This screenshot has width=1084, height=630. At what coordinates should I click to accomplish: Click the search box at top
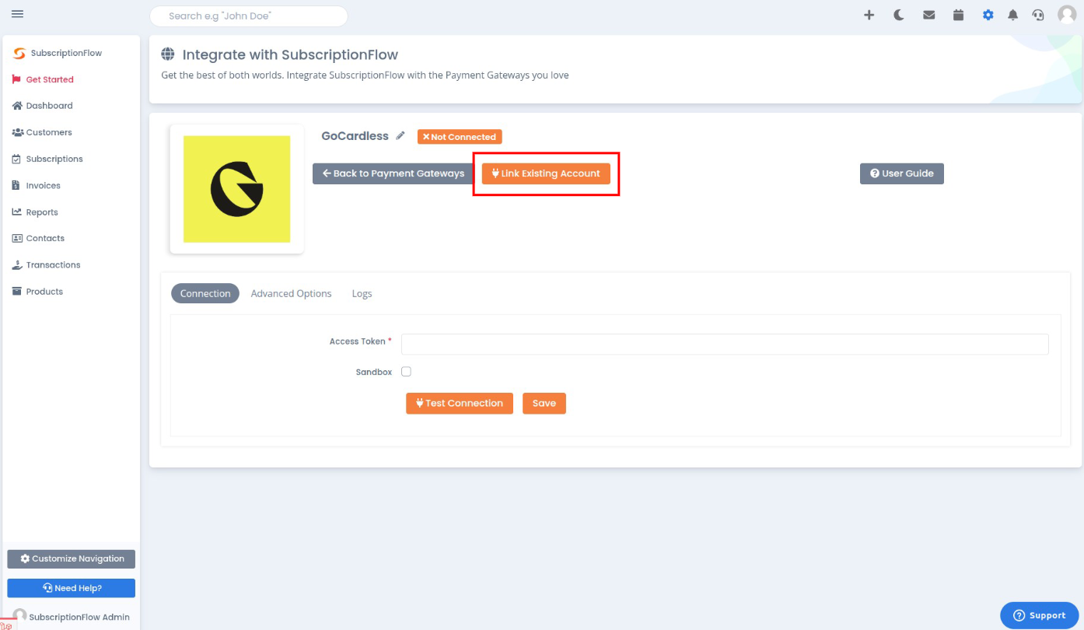[249, 16]
